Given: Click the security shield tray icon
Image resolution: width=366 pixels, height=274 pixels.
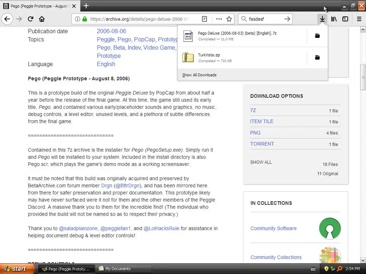Looking at the screenshot, I should (326, 269).
